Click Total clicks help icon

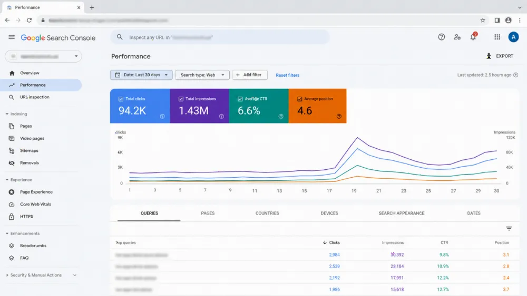(x=162, y=116)
